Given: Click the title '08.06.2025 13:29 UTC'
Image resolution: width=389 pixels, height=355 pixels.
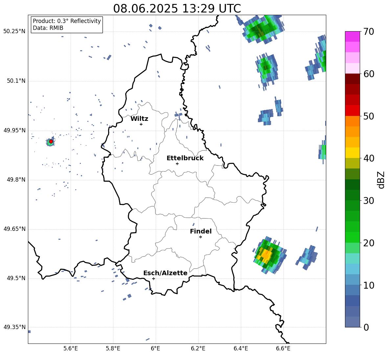Looking at the screenshot, I should (177, 9).
